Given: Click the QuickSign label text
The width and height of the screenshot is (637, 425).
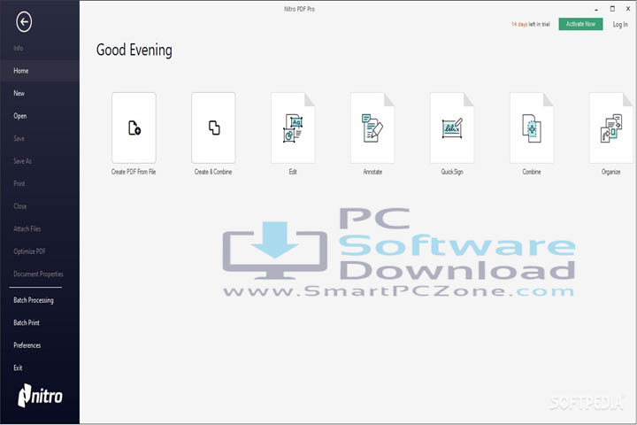Looking at the screenshot, I should [452, 172].
